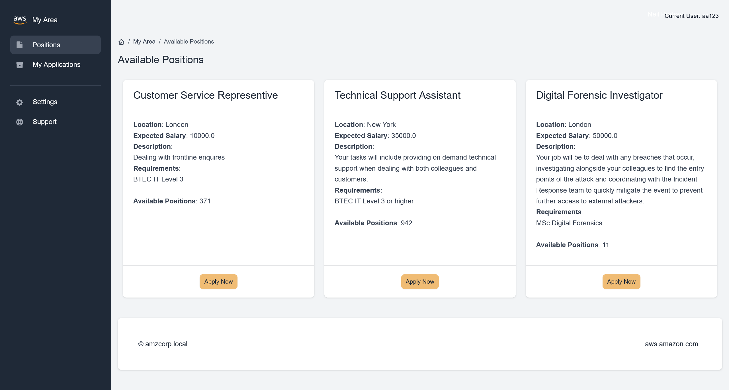Screen dimensions: 729x390
Task: Apply Now for Customer Service Representive
Action: [218, 282]
